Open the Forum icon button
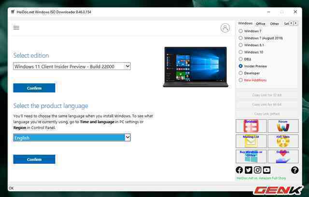The height and width of the screenshot is (197, 309). (x=283, y=126)
